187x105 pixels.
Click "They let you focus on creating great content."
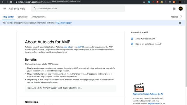pos(45,68)
